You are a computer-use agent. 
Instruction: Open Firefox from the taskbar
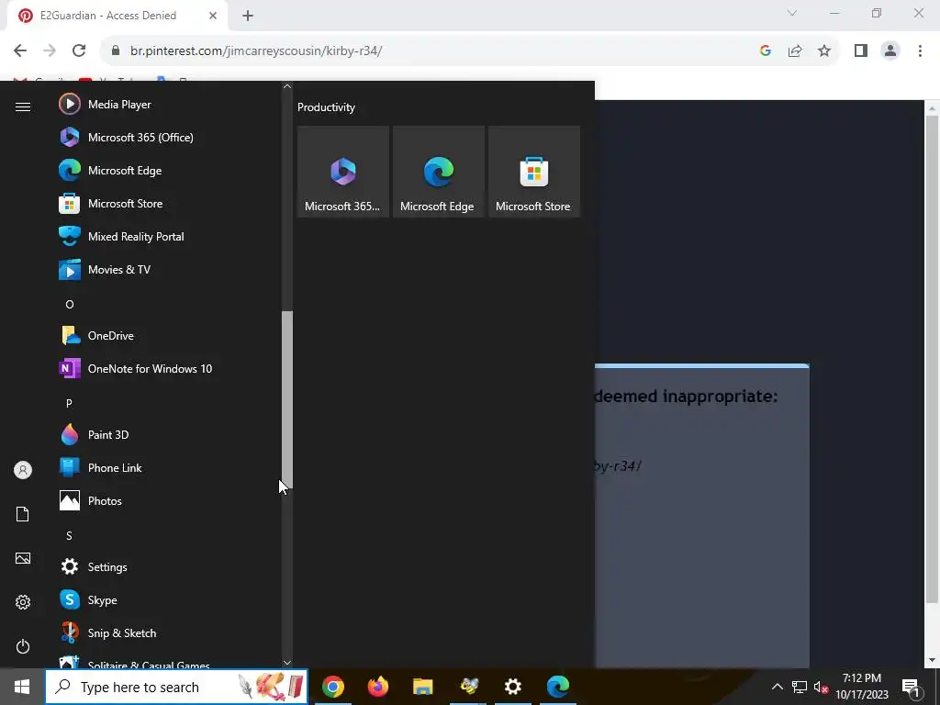[378, 687]
